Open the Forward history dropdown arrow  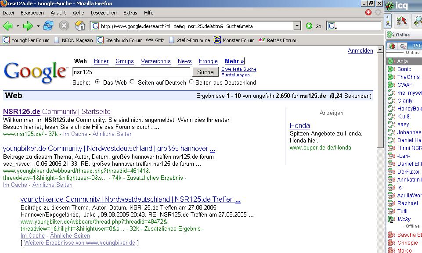point(38,26)
